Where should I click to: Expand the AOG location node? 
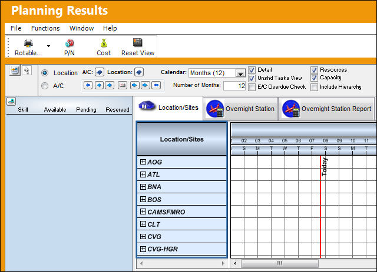pos(143,162)
